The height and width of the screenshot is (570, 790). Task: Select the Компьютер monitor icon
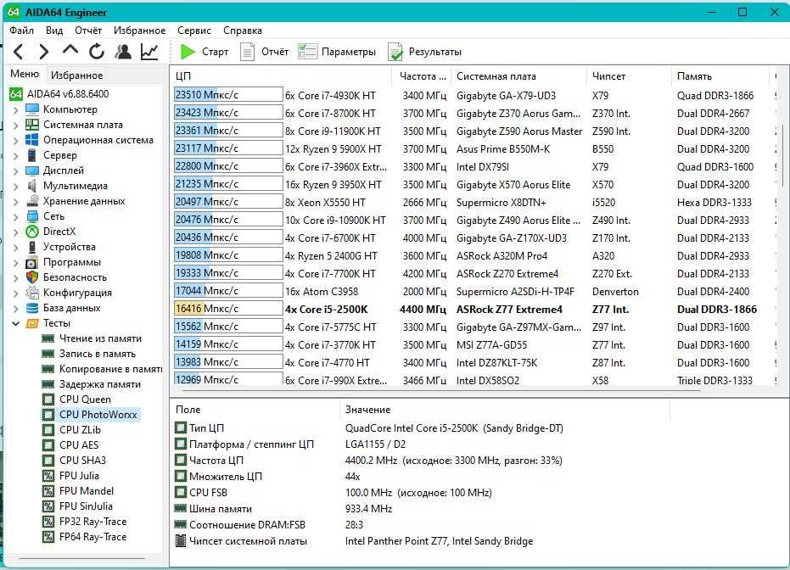click(x=32, y=109)
